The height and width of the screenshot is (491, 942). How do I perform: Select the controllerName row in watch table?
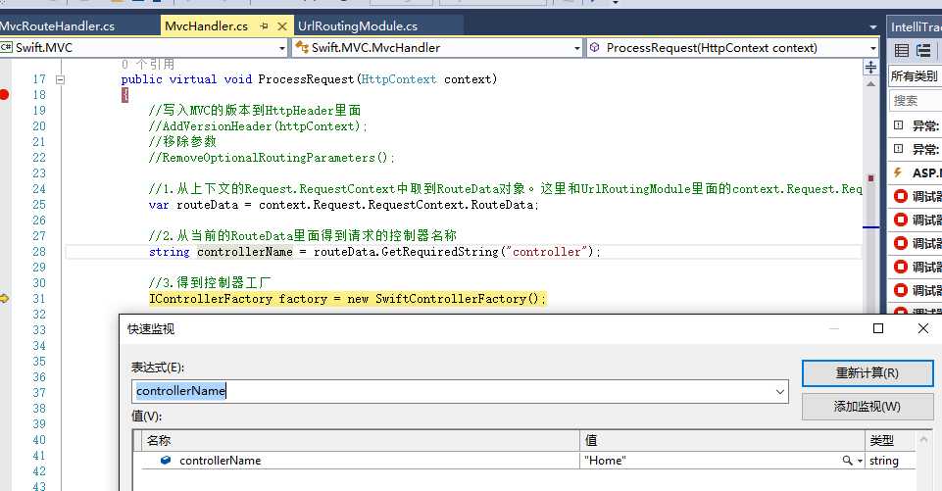pos(528,461)
